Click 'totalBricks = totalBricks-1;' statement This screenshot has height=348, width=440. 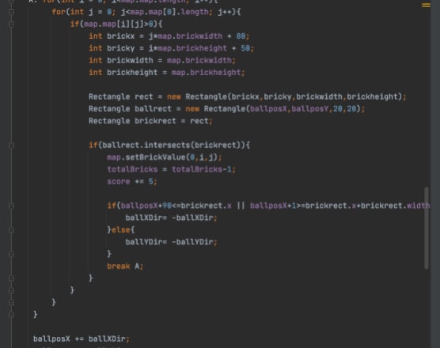pos(171,169)
